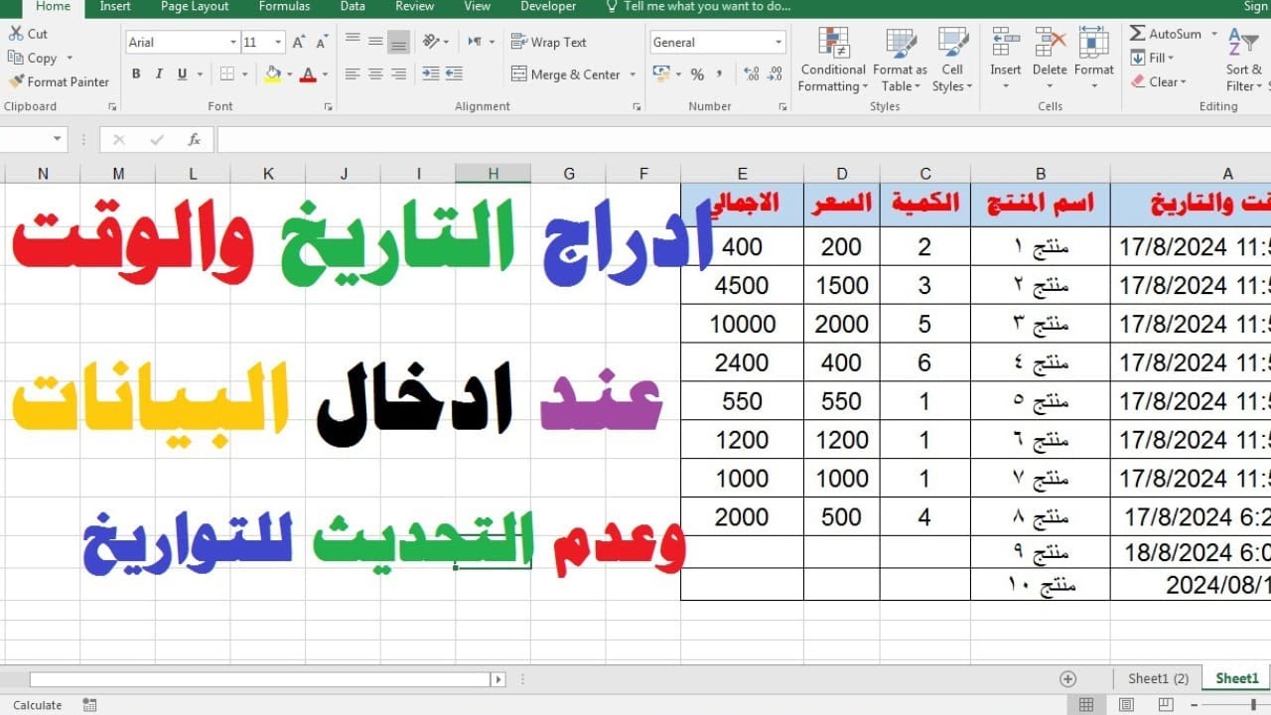
Task: Apply Comma Style
Action: [x=719, y=74]
